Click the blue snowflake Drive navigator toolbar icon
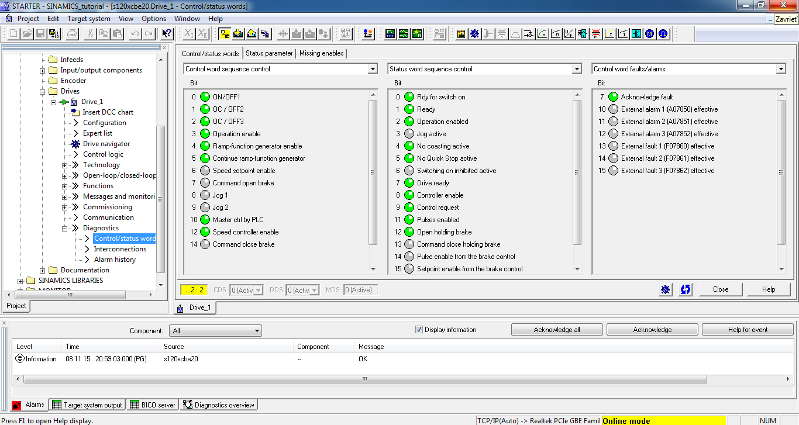This screenshot has height=425, width=799. 475,34
